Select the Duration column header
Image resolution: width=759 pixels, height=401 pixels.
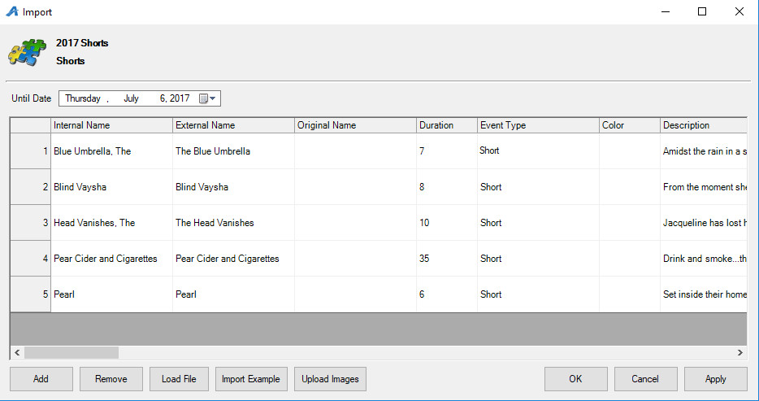pos(447,125)
